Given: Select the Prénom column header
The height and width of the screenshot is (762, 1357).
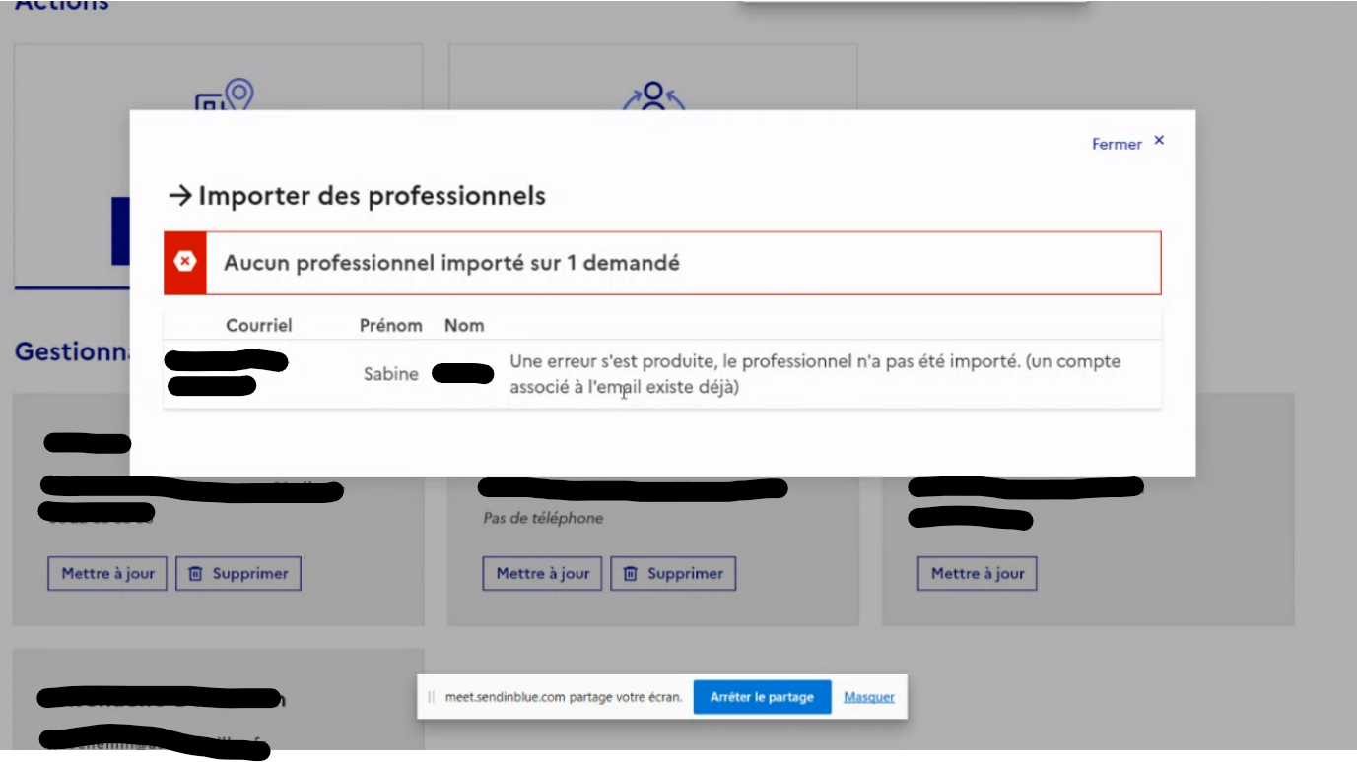Looking at the screenshot, I should (392, 325).
